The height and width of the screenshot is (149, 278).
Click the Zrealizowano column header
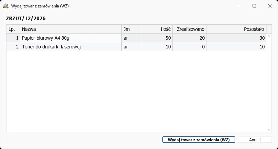(190, 29)
